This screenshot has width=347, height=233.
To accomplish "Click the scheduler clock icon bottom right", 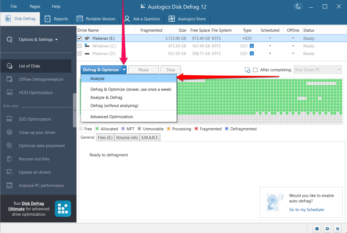I will point(317,229).
